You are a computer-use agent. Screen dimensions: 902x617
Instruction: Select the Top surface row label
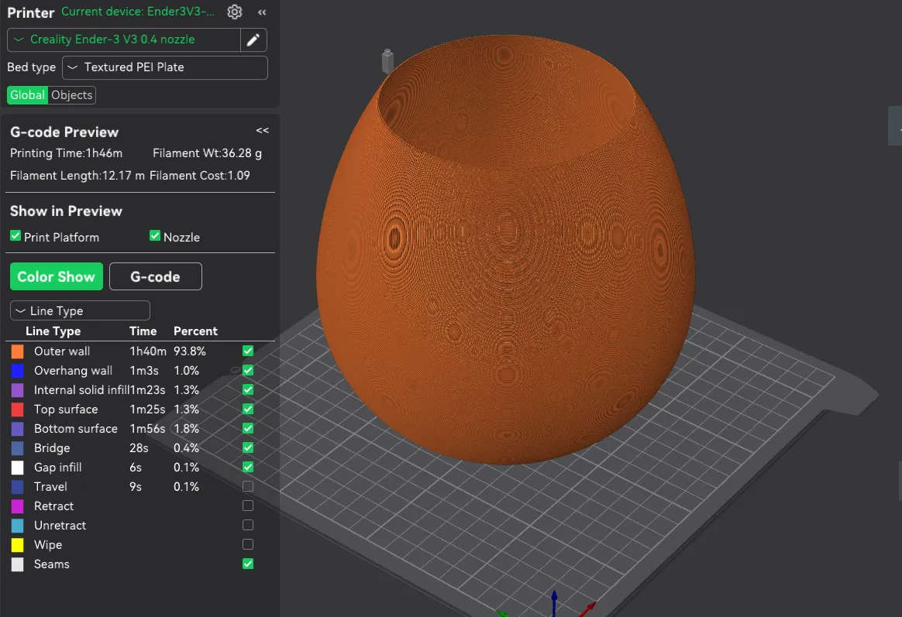[66, 409]
